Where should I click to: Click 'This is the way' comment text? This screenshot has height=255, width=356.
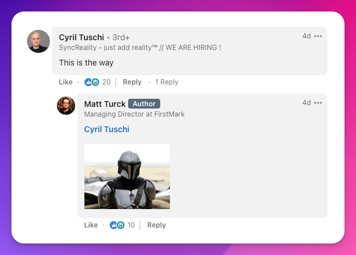[x=86, y=63]
